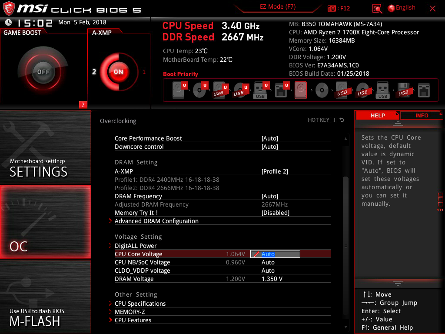Select UEFI USB key boot icon
Image resolution: width=445 pixels, height=334 pixels.
pyautogui.click(x=261, y=90)
